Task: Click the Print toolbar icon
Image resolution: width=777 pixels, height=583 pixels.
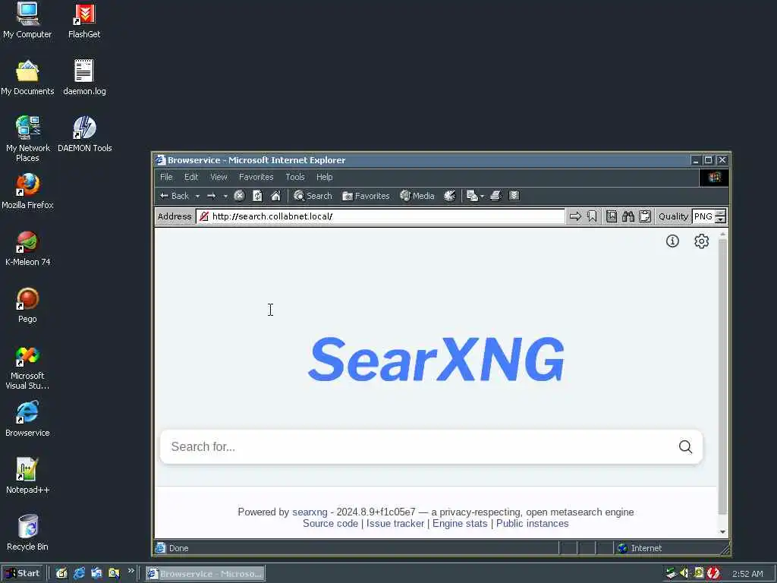Action: 495,196
